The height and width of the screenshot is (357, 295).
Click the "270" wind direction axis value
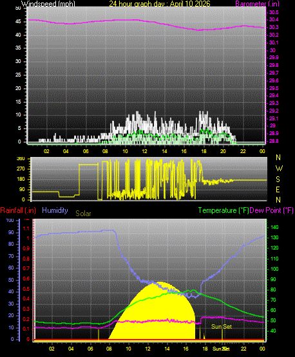click(x=21, y=169)
